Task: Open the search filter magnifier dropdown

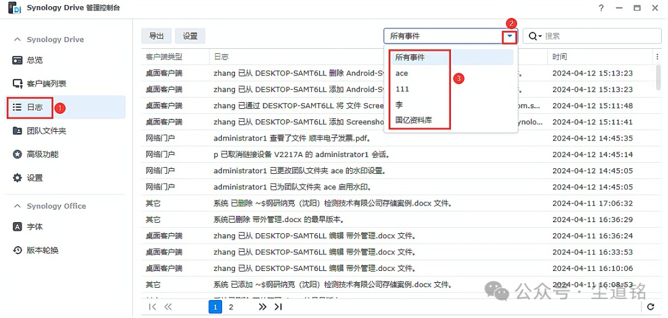Action: pyautogui.click(x=534, y=36)
